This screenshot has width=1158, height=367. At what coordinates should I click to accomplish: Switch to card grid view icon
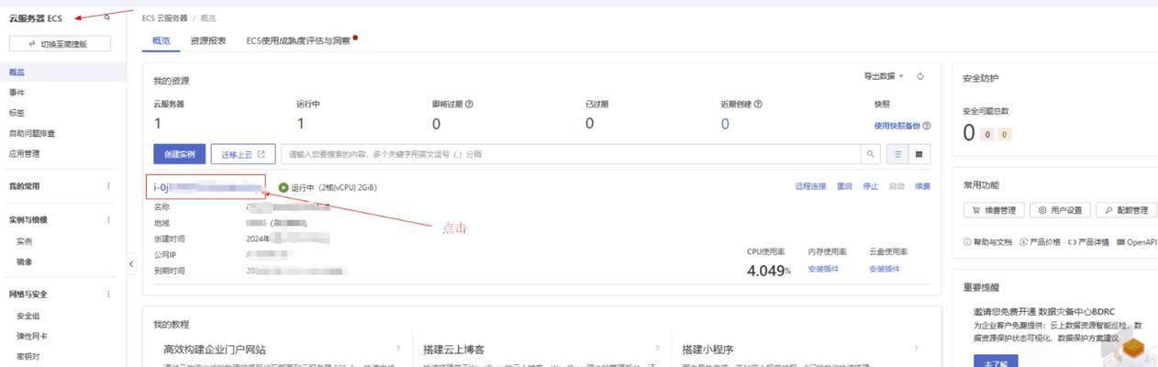coord(919,154)
